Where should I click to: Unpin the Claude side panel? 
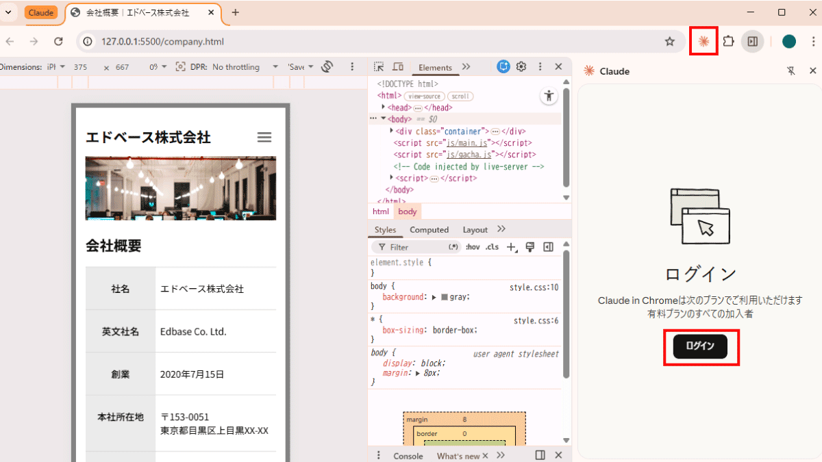(x=791, y=71)
